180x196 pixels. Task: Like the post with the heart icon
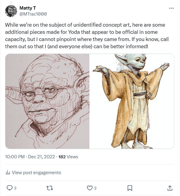coord(90,188)
